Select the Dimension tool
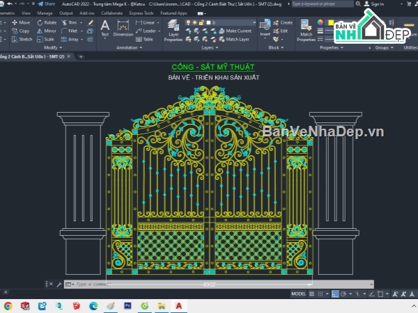418x313 pixels. click(x=123, y=29)
